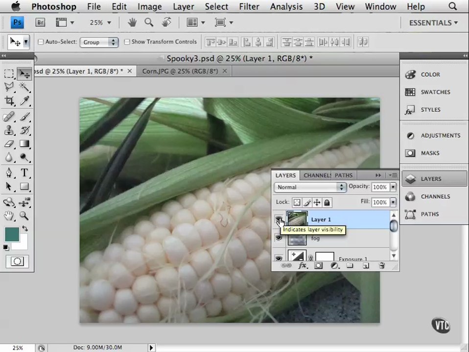Select the Eyedropper tool
This screenshot has height=352, width=469.
pos(24,101)
